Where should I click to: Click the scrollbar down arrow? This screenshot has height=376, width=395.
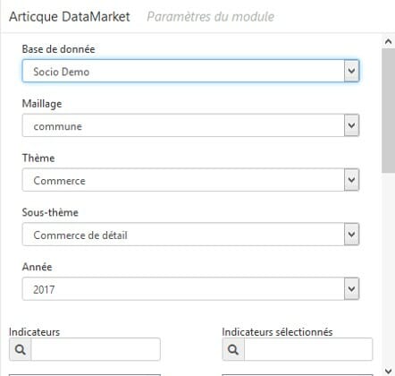tap(388, 371)
